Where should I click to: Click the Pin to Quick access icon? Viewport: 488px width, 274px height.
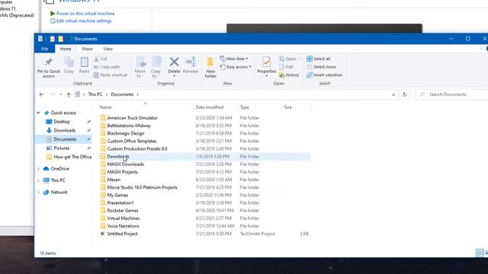pos(49,62)
